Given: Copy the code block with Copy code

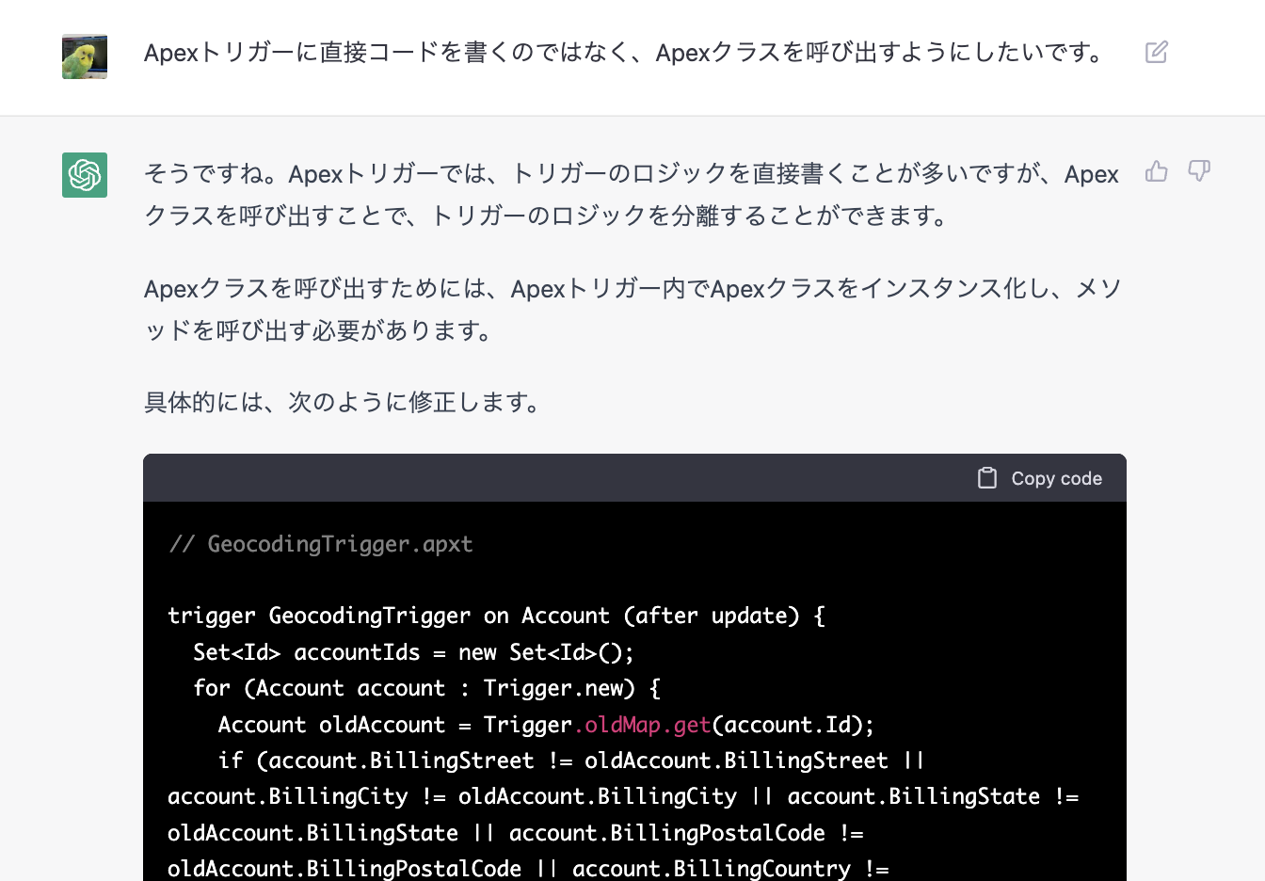Looking at the screenshot, I should tap(1040, 478).
